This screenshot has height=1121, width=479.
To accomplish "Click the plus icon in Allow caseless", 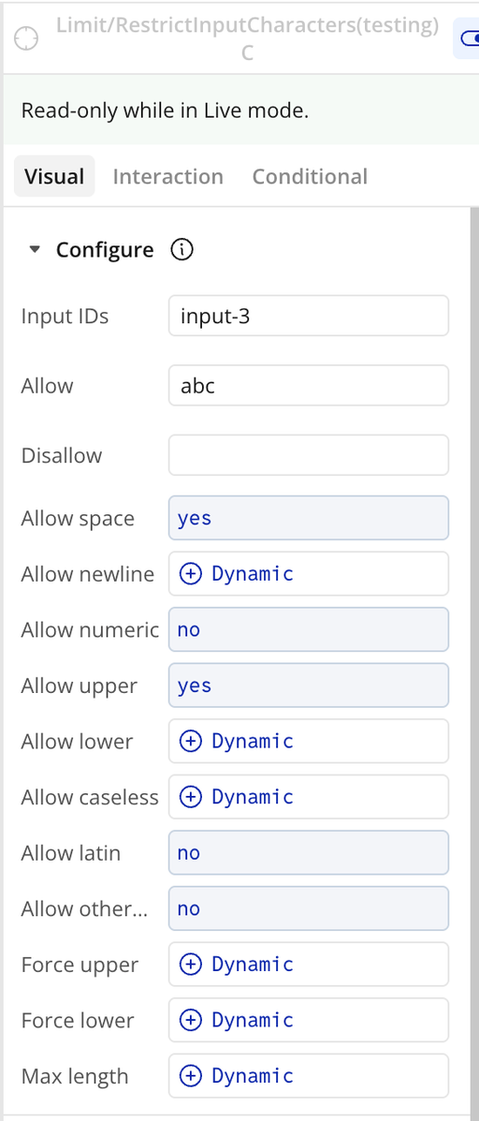I will tap(190, 796).
